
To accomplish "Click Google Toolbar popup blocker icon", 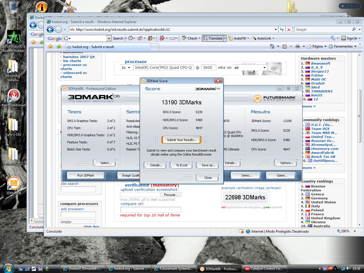I will [x=162, y=38].
